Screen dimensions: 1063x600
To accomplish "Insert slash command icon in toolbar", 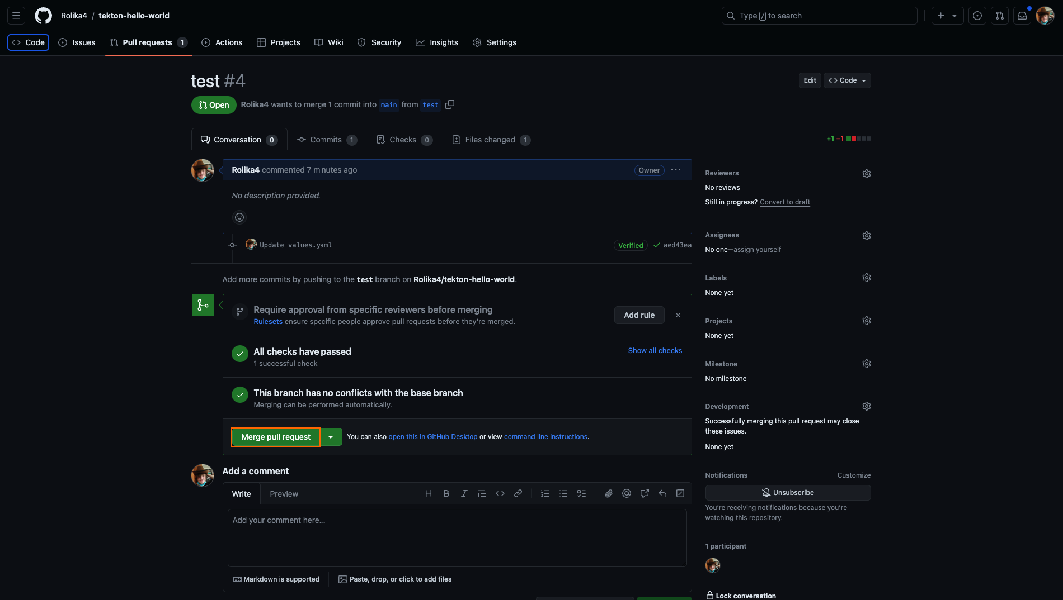I will coord(680,493).
